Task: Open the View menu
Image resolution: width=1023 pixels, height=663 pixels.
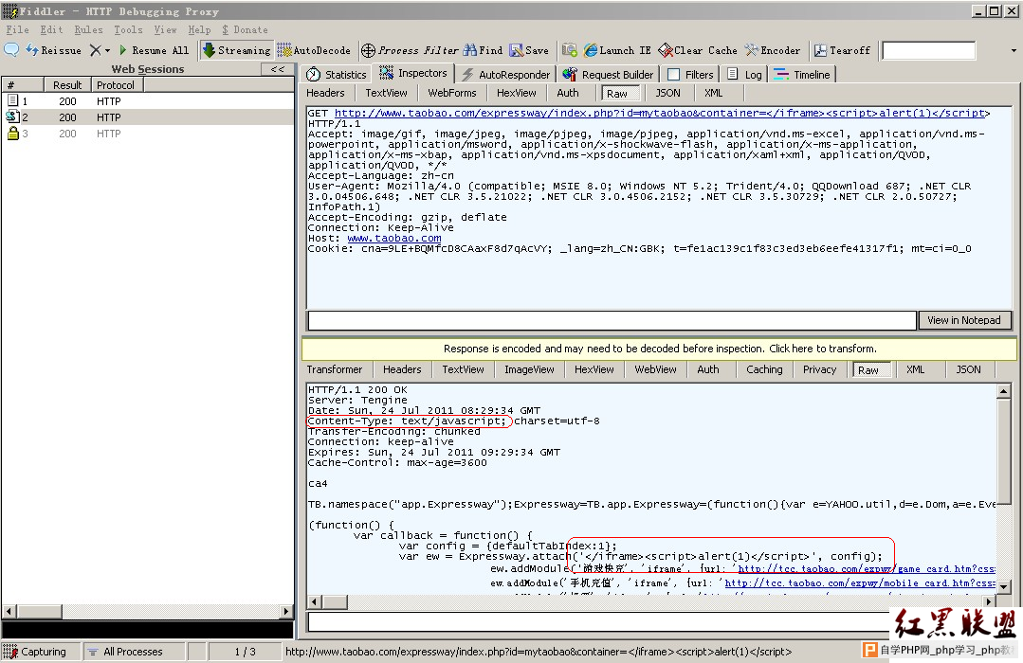Action: click(x=166, y=29)
